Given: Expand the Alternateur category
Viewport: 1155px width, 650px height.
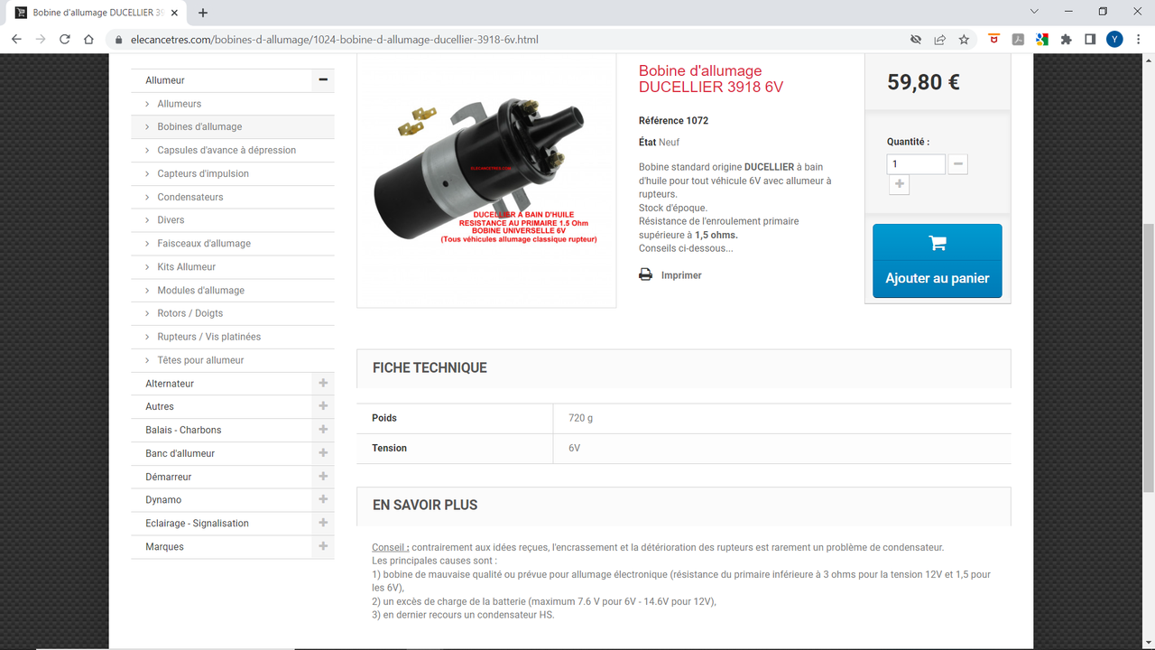Looking at the screenshot, I should [x=323, y=383].
